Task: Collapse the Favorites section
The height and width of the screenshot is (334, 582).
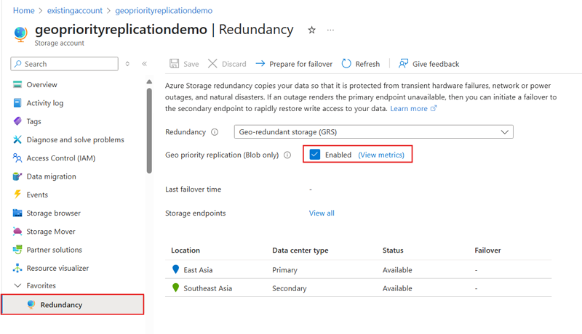Action: [17, 286]
